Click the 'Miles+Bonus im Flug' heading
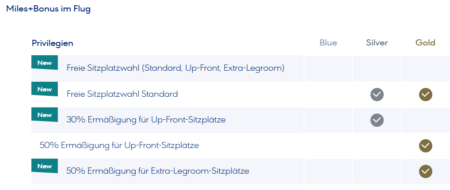Screen dimensions: 450x190 coord(49,9)
